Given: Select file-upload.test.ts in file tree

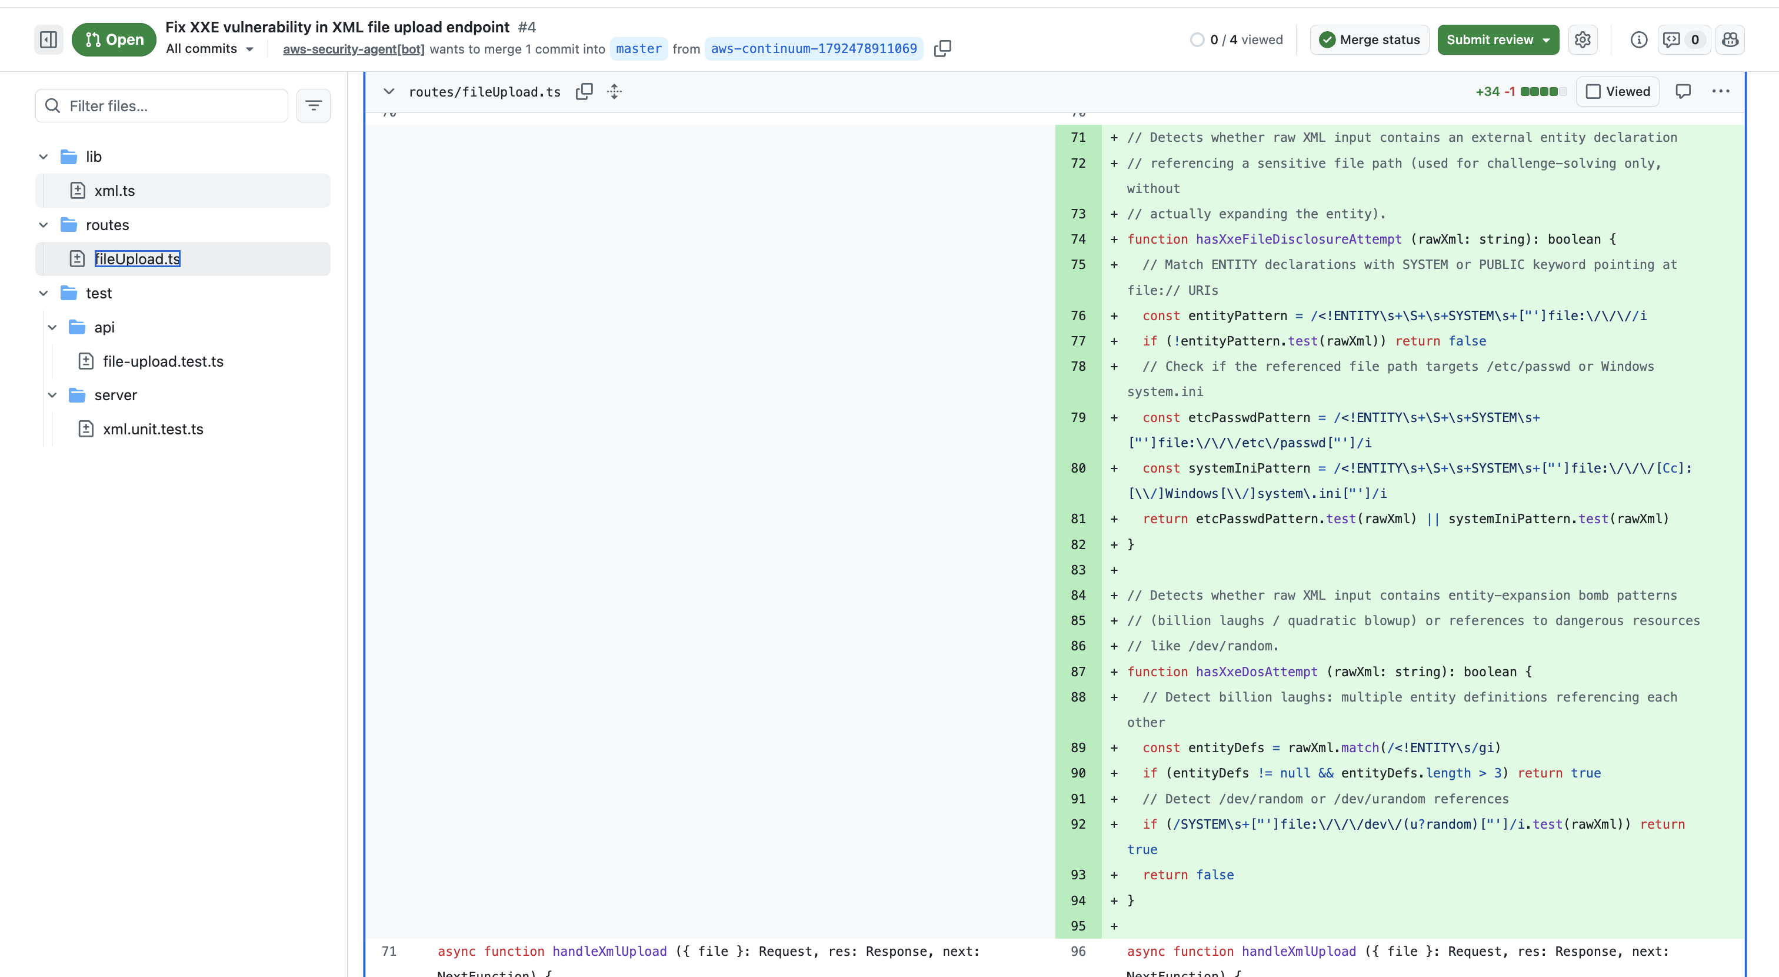Looking at the screenshot, I should (x=163, y=361).
